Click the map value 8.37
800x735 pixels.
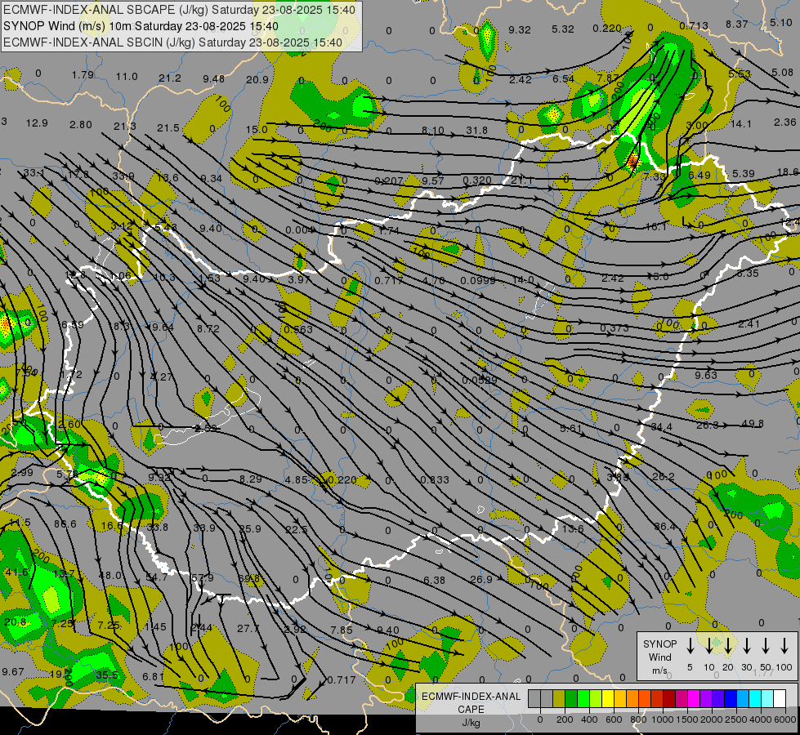[x=737, y=24]
